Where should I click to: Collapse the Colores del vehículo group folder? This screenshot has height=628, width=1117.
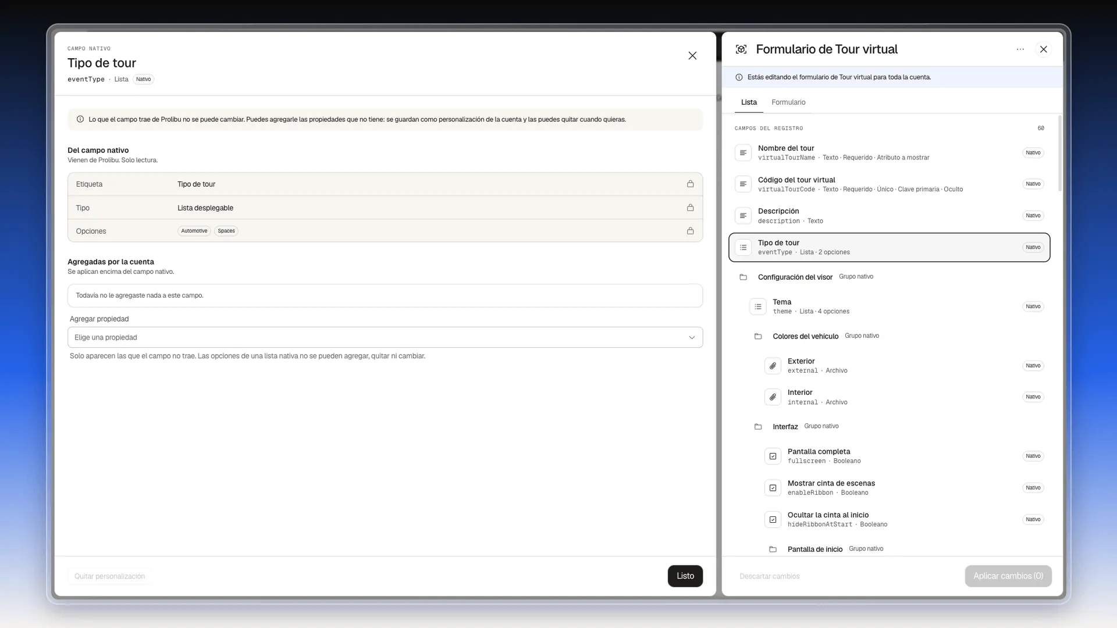[758, 336]
